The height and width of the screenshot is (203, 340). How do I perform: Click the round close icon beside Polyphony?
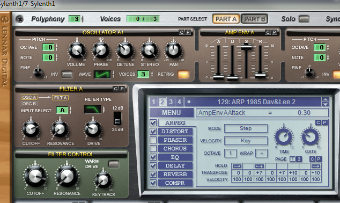click(x=20, y=19)
